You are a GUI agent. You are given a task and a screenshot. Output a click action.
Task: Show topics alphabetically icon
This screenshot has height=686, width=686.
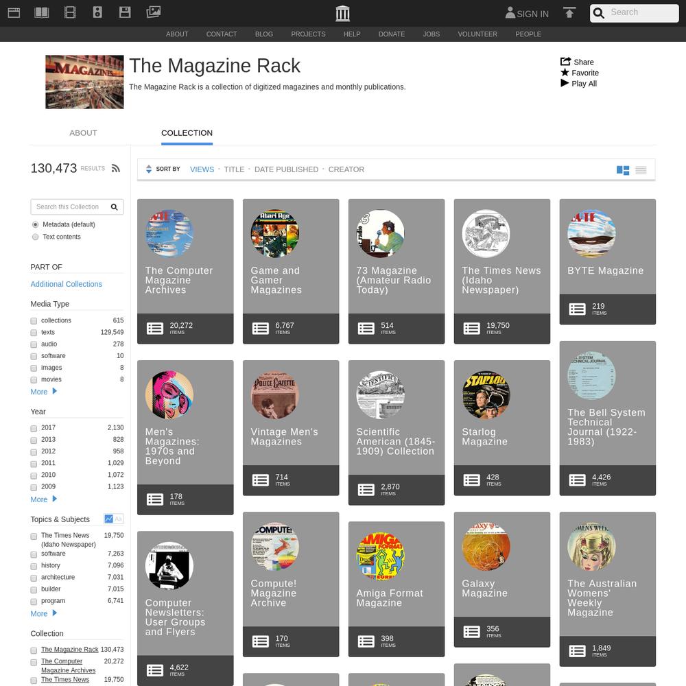(x=118, y=519)
